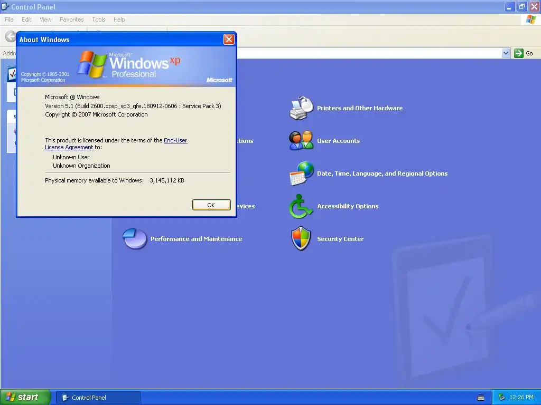Close the Control Panel window

534,6
